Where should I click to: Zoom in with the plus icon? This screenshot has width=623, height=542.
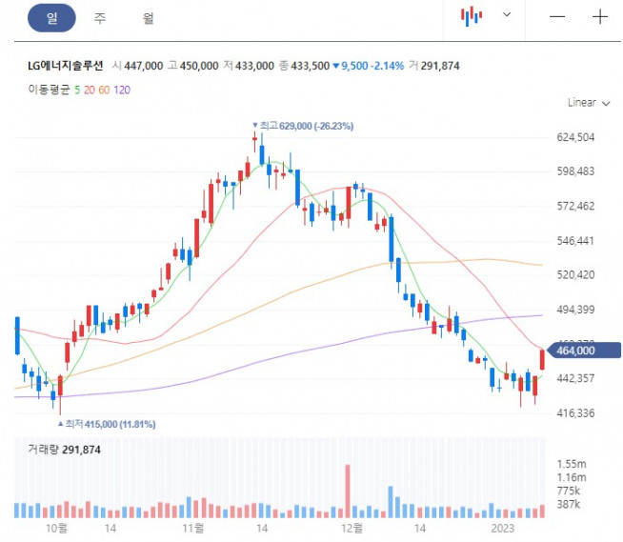[600, 16]
